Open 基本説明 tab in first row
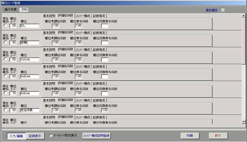The image size is (247, 142). (49, 16)
